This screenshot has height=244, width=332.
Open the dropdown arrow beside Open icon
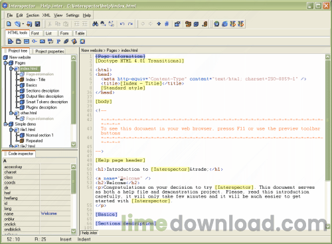23,24
